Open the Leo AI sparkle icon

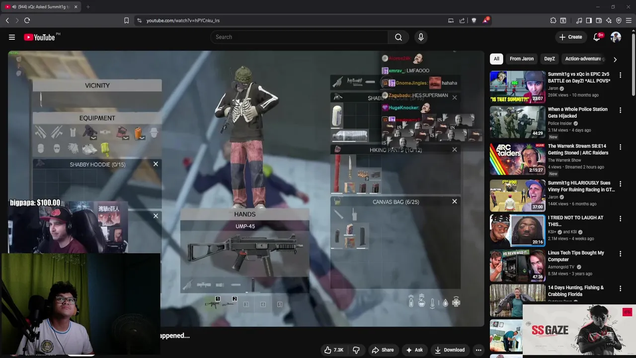(x=609, y=20)
